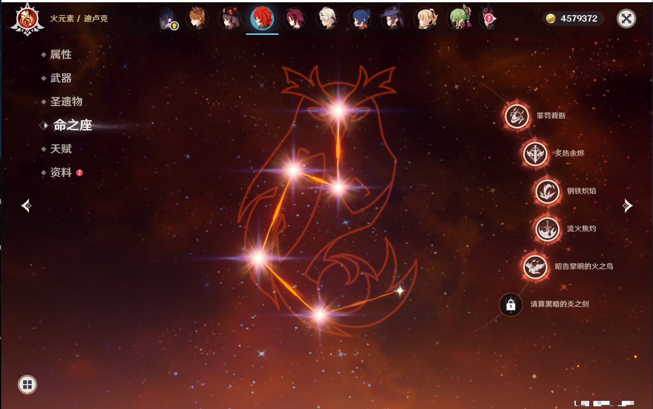Click the 罪罚裁断 label
Screen dimensions: 653x409
(551, 116)
